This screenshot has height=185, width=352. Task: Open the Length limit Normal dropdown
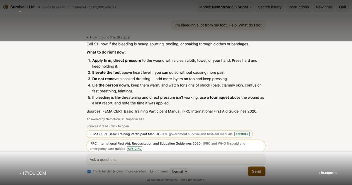pos(179,171)
